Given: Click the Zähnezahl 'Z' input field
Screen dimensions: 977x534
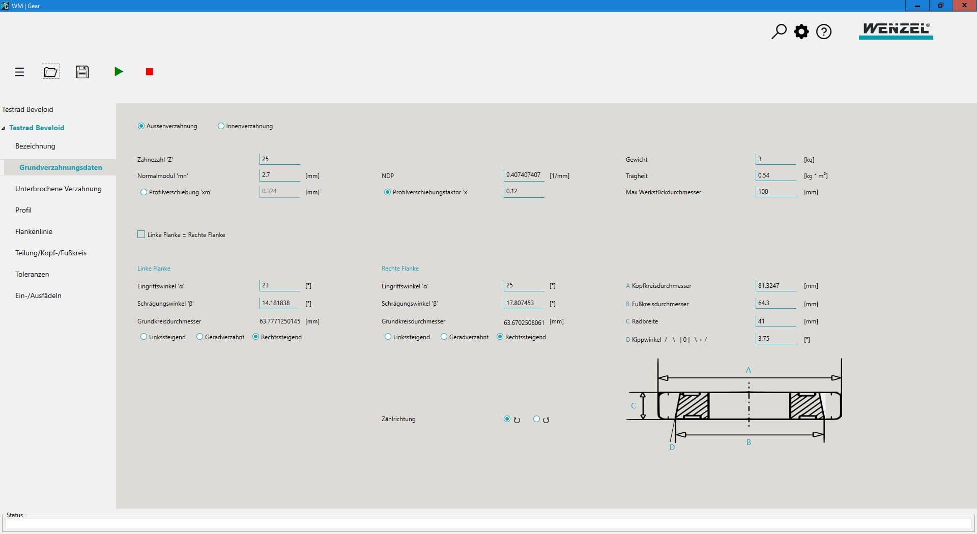Looking at the screenshot, I should coord(279,159).
